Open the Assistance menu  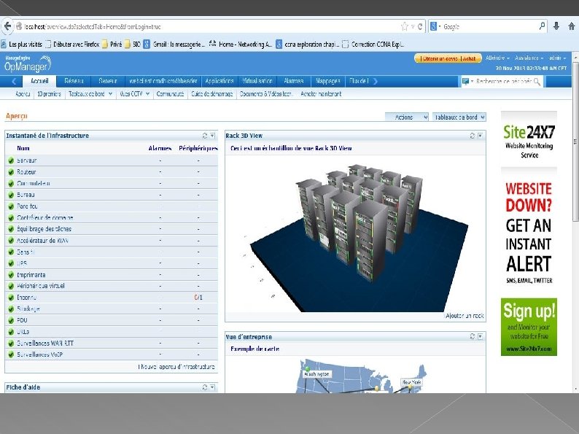coord(529,58)
